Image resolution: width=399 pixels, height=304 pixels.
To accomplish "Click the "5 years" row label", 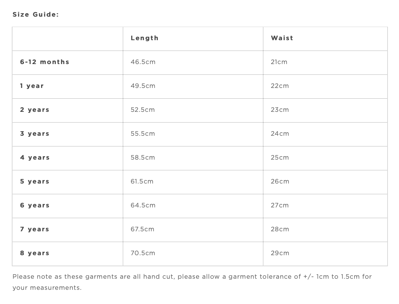I will click(x=35, y=181).
